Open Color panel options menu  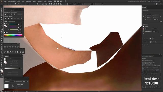click(x=23, y=21)
